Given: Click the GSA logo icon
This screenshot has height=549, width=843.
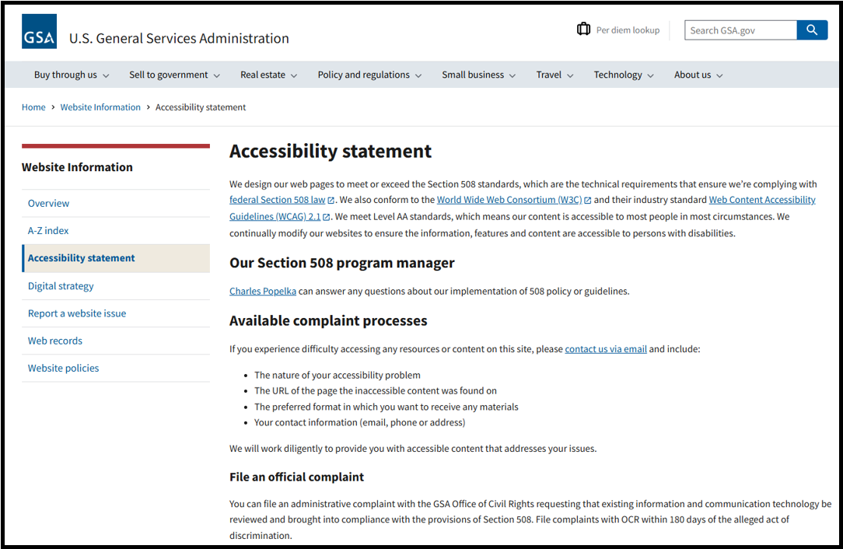Looking at the screenshot, I should tap(39, 31).
